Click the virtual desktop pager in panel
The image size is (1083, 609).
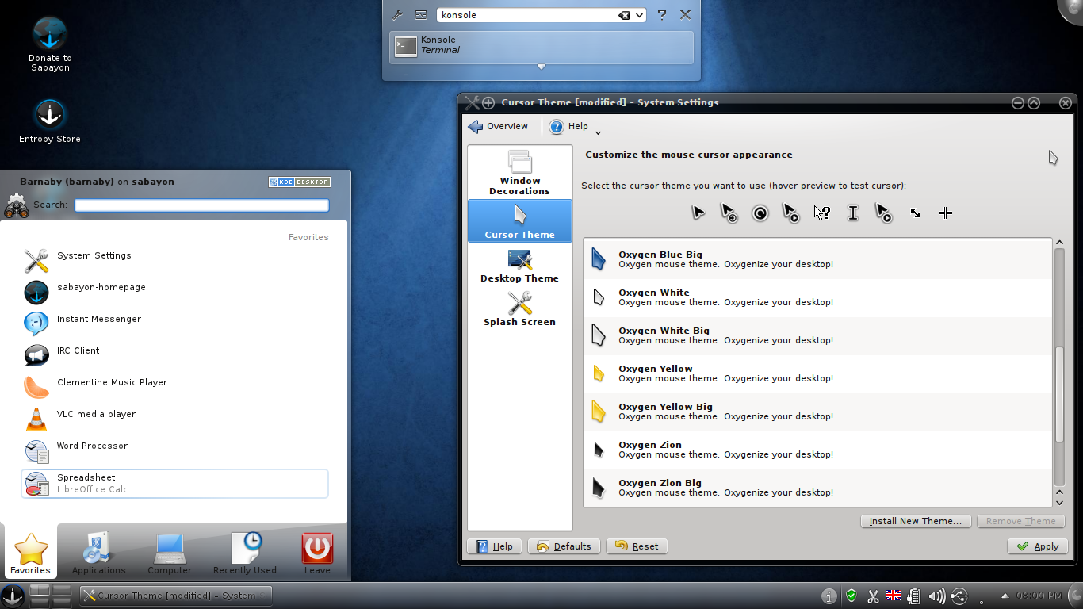click(51, 596)
